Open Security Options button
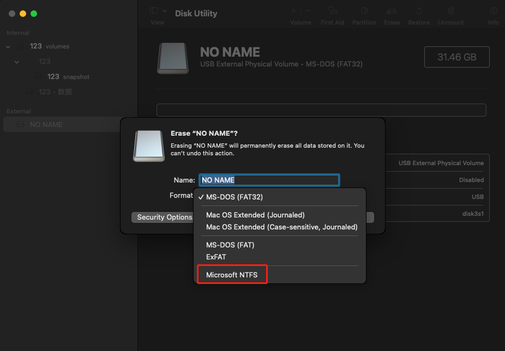Image resolution: width=505 pixels, height=351 pixels. 163,217
